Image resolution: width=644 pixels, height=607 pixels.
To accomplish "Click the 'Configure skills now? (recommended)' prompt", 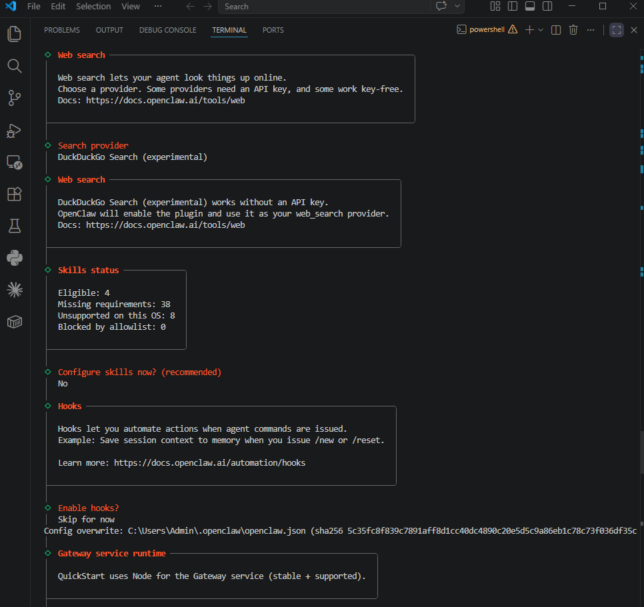I will coord(139,372).
